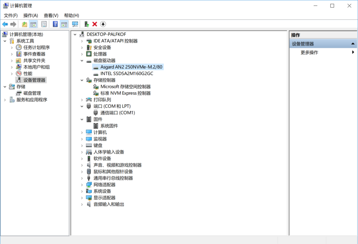Click the red X uninstall device icon

tap(95, 24)
